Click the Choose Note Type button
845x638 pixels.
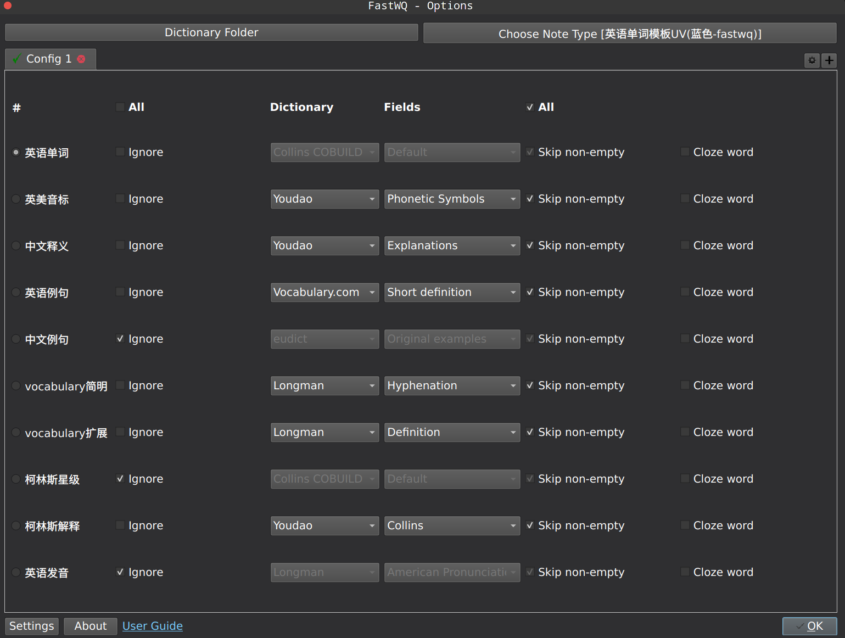(630, 33)
